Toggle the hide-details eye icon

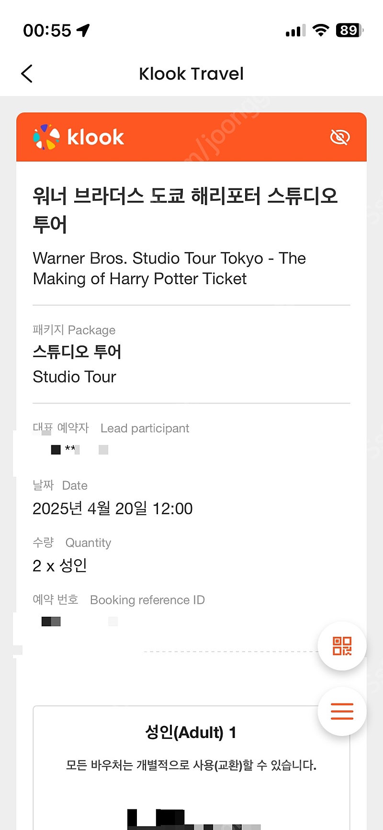click(340, 137)
